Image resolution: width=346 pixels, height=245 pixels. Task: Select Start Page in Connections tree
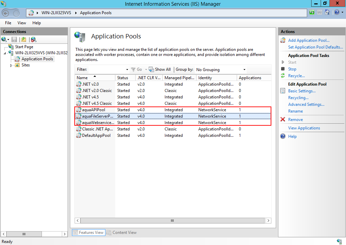24,47
